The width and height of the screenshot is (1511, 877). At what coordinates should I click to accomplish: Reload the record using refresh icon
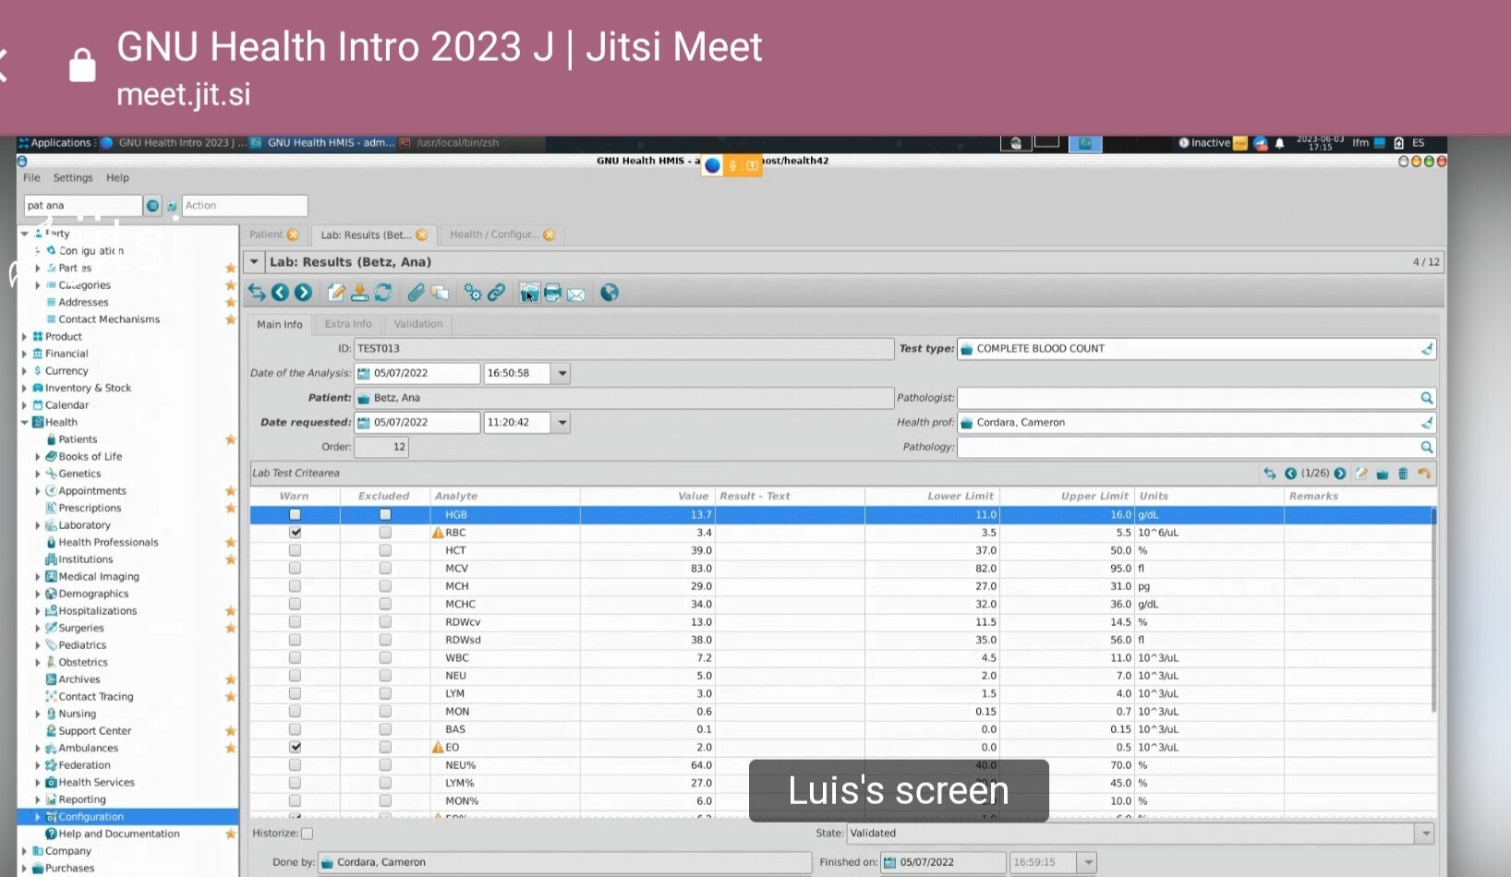tap(382, 293)
